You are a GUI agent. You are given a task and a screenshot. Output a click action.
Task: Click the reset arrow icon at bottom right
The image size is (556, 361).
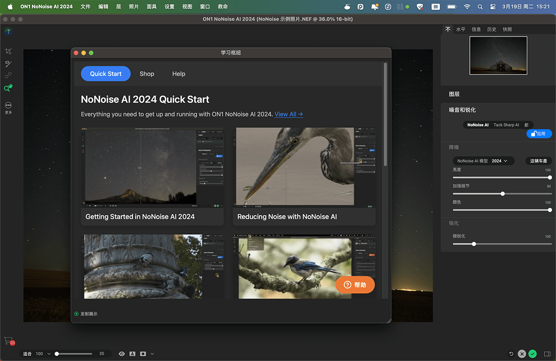point(512,354)
